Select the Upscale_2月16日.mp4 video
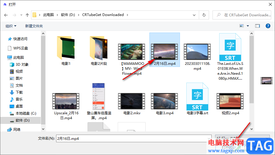Screen dimensions: 275x155 coord(66,106)
